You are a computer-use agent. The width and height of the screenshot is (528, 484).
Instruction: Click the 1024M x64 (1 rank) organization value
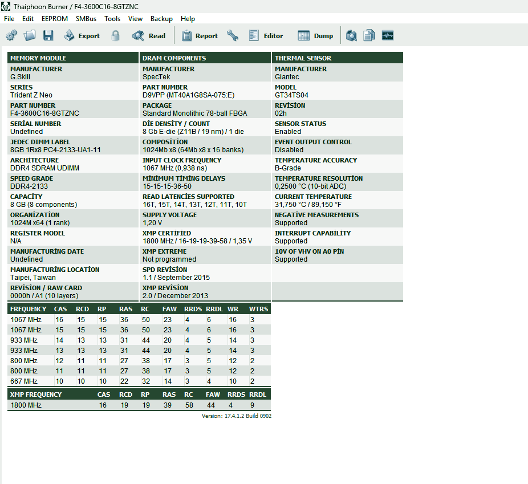tap(40, 223)
